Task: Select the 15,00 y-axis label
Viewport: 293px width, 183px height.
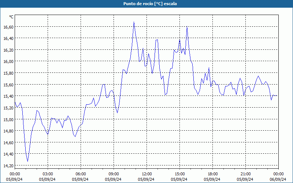Action: 8,120
